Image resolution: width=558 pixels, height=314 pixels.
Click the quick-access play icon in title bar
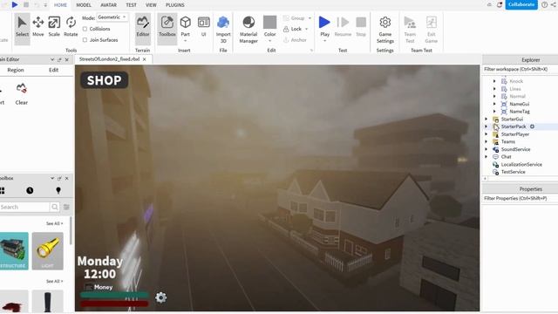[15, 4]
